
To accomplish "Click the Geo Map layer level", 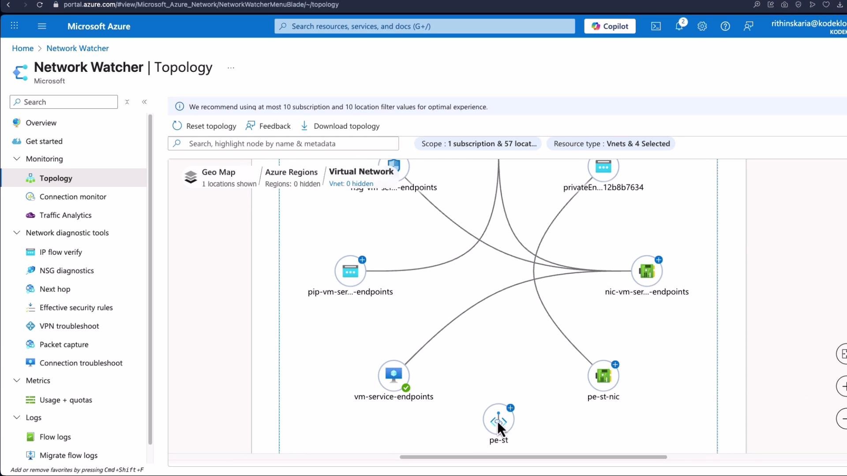I will coord(220,178).
